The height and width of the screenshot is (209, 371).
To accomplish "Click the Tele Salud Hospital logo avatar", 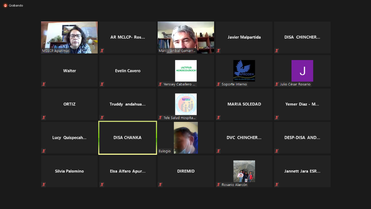I will (x=186, y=104).
